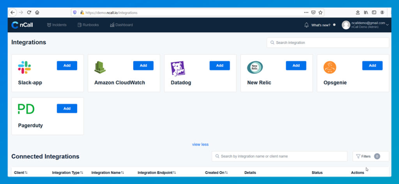Click the Opsgenie logo
This screenshot has height=184, width=399.
coord(330,68)
